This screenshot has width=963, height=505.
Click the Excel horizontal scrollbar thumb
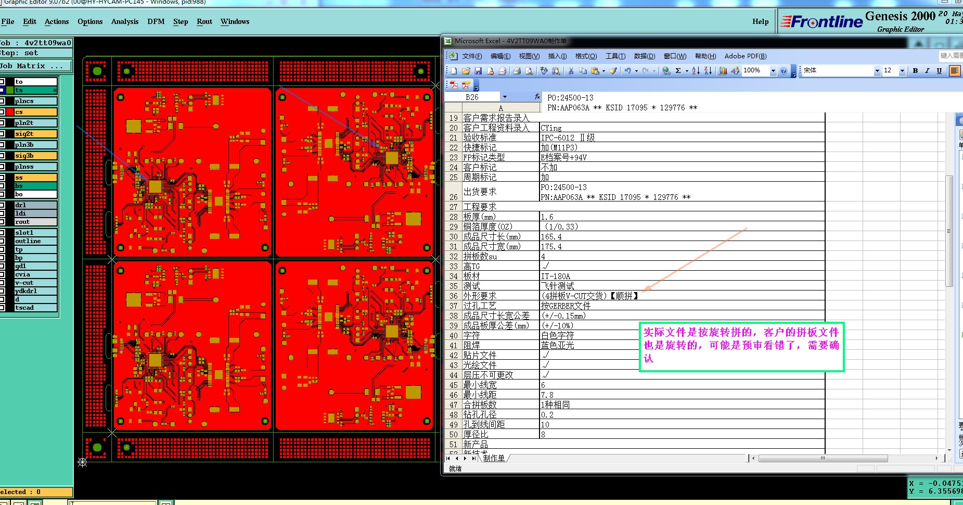pyautogui.click(x=823, y=459)
